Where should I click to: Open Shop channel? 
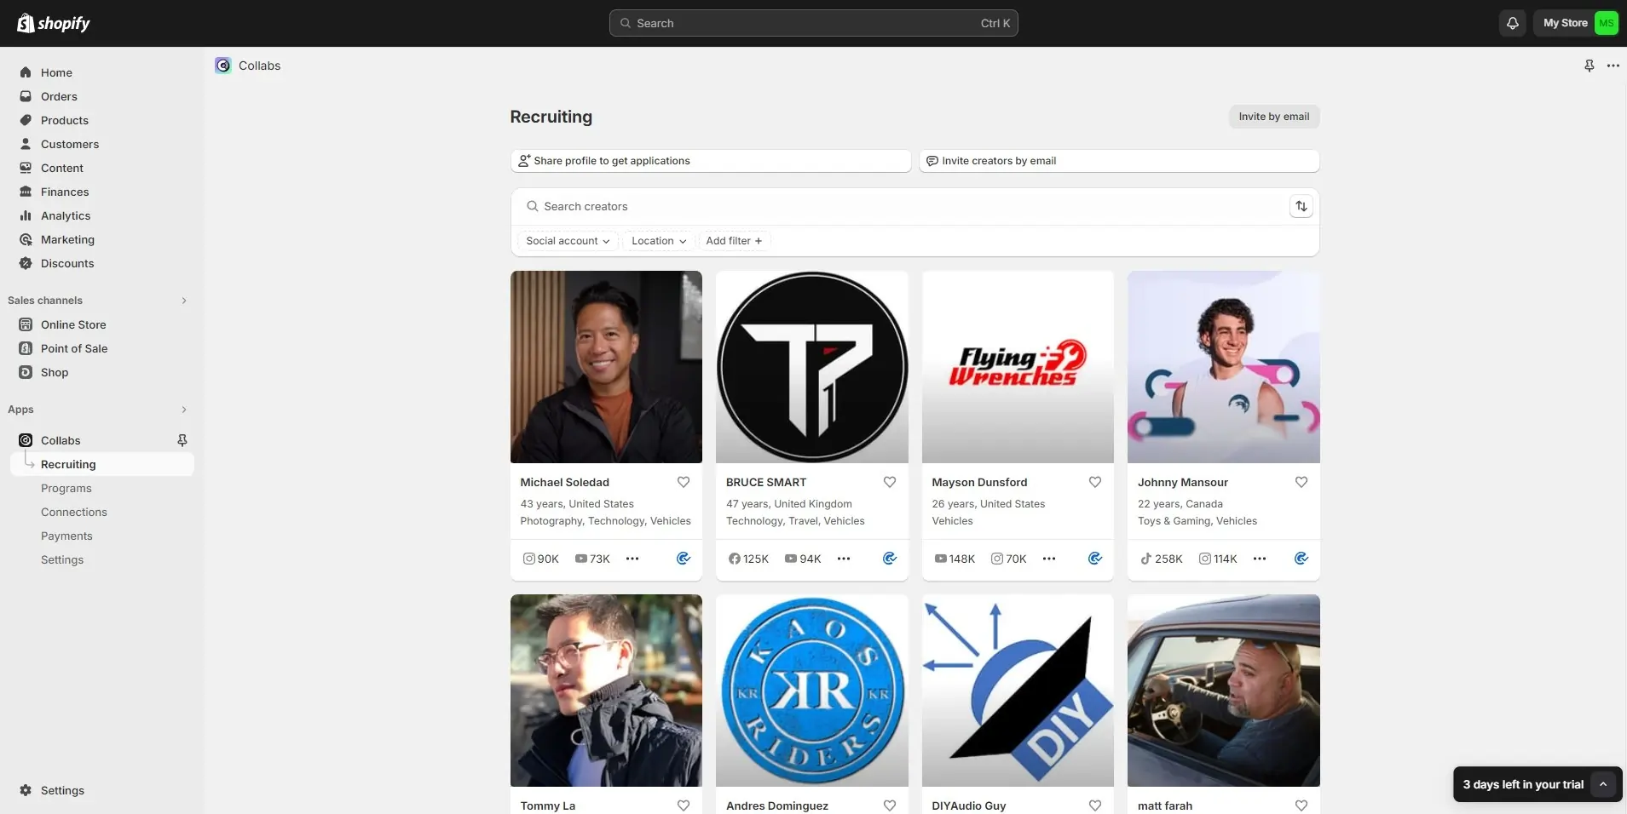coord(55,372)
